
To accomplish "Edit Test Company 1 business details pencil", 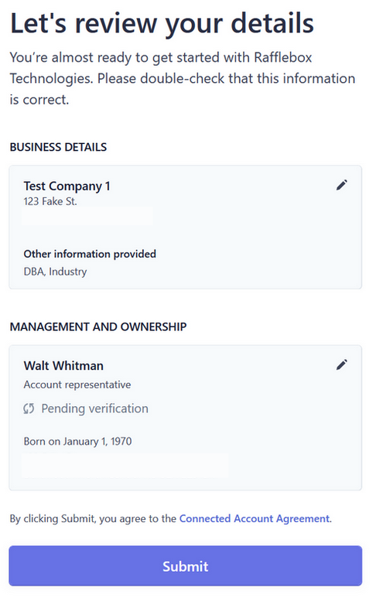I will pos(342,185).
